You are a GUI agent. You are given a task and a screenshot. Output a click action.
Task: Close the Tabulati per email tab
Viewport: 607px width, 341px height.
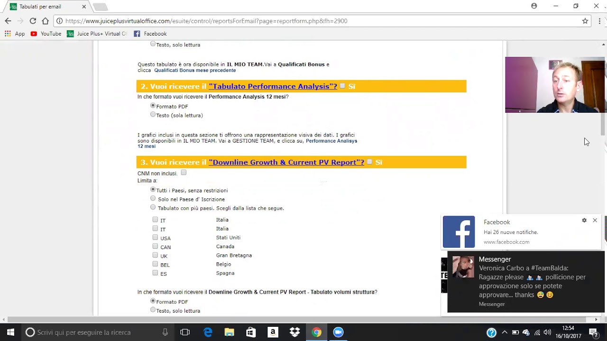point(84,7)
